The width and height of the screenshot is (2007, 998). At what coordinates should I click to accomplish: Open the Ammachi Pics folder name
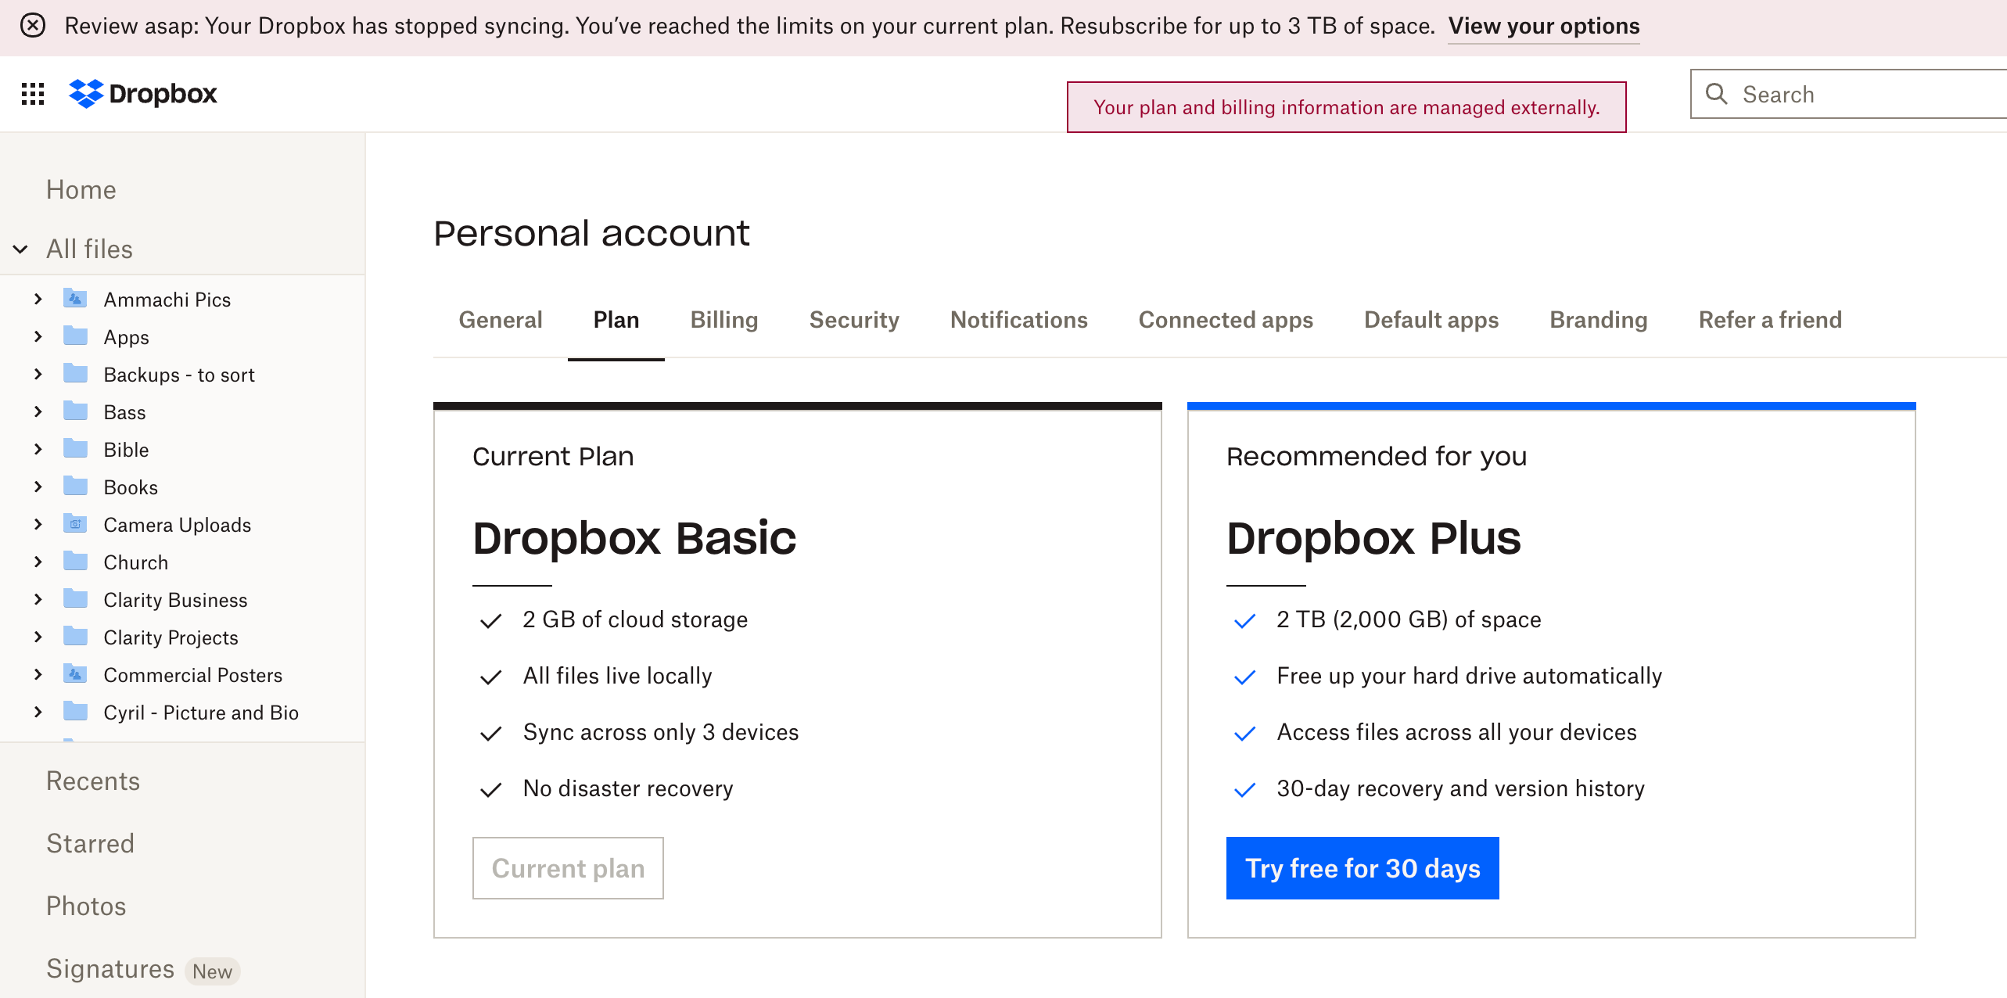click(167, 300)
